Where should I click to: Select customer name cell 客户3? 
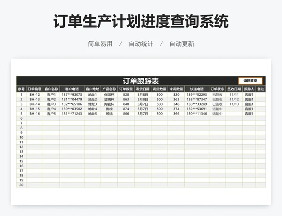(x=51, y=104)
